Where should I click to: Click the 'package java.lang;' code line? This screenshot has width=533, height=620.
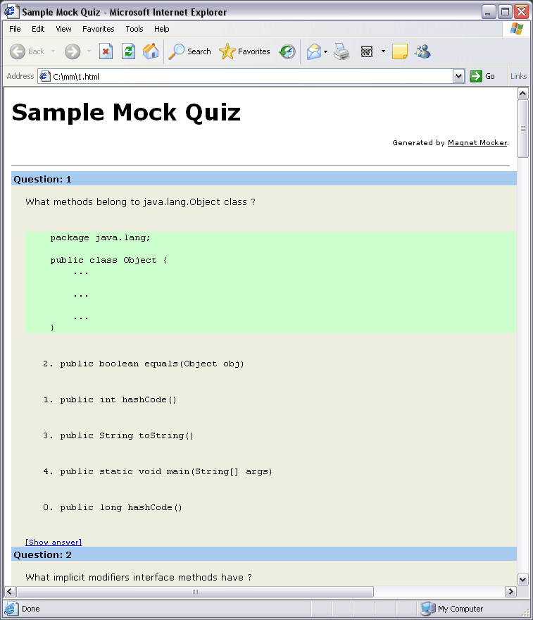click(x=101, y=237)
